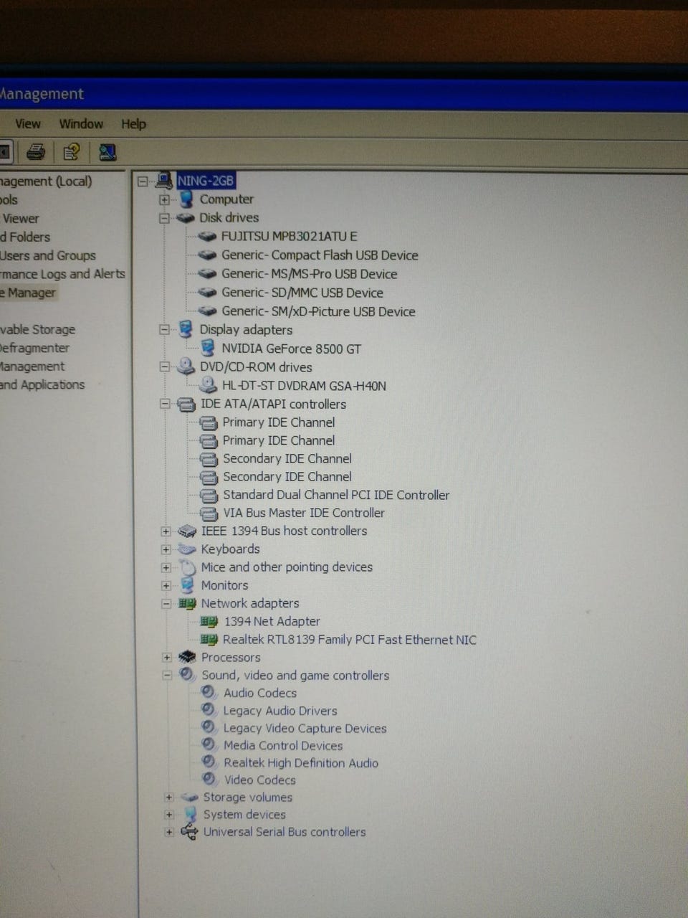The image size is (688, 918).
Task: Select Generic- SD/MMC USB Device
Action: (302, 293)
